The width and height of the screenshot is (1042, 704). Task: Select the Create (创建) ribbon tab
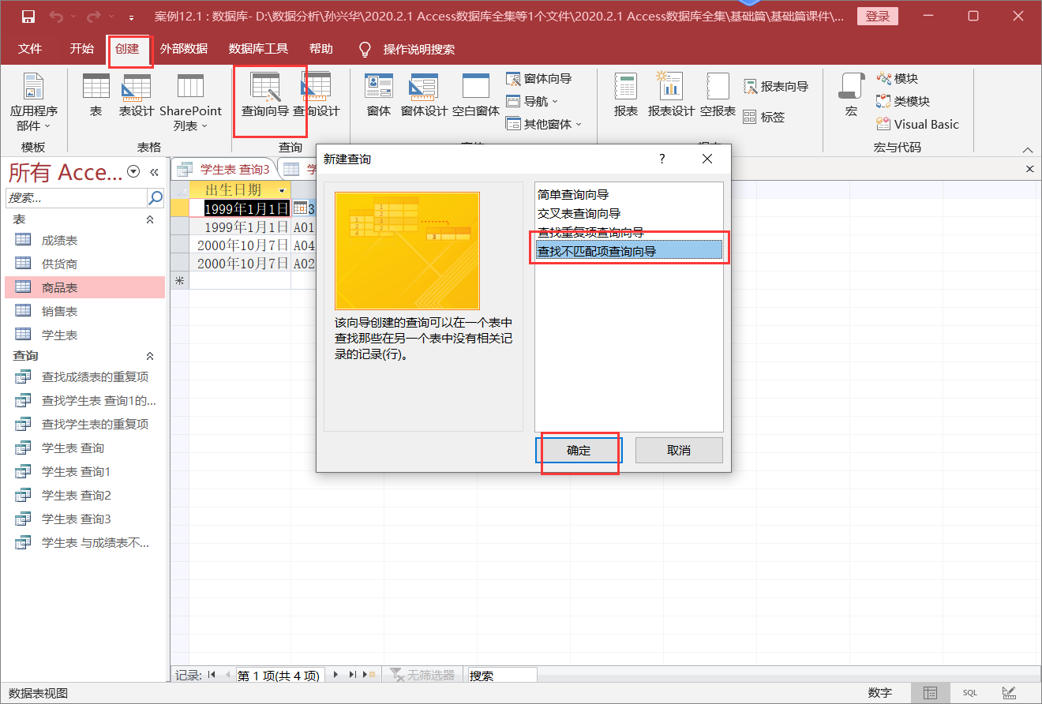coord(127,49)
